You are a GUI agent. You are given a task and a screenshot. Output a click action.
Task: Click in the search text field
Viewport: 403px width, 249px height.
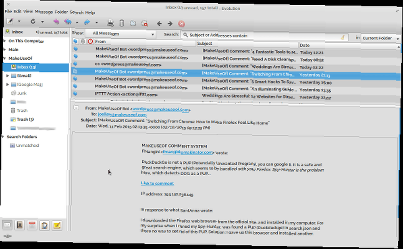[264, 36]
